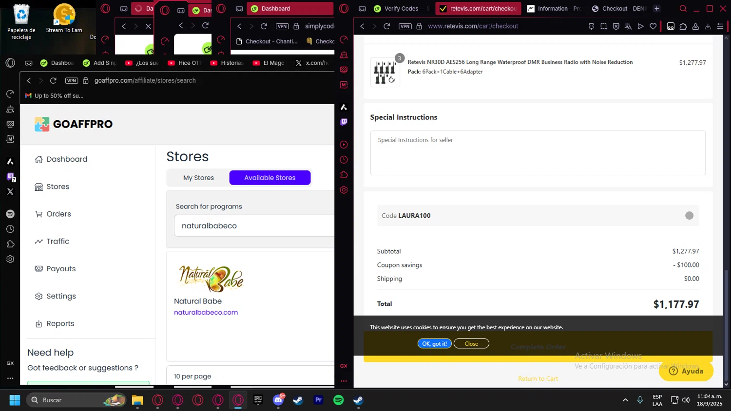Switch to El Mago YouTube tab

tap(269, 63)
